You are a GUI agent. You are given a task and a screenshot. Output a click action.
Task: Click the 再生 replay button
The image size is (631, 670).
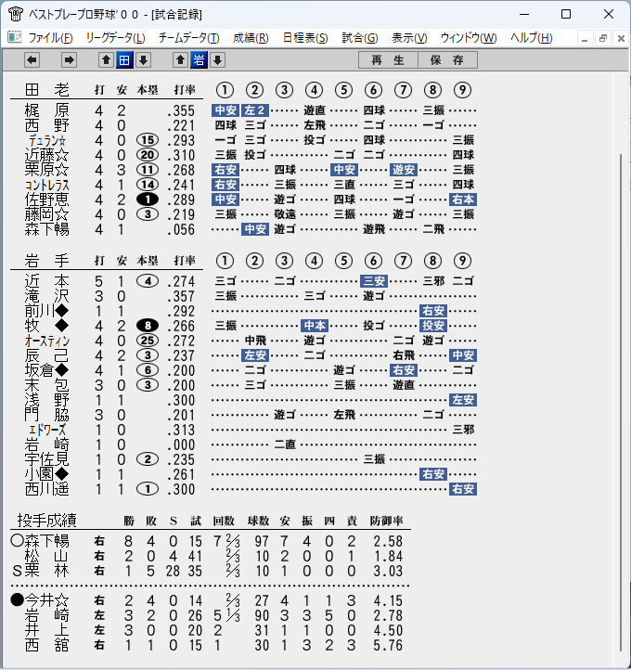click(x=388, y=60)
